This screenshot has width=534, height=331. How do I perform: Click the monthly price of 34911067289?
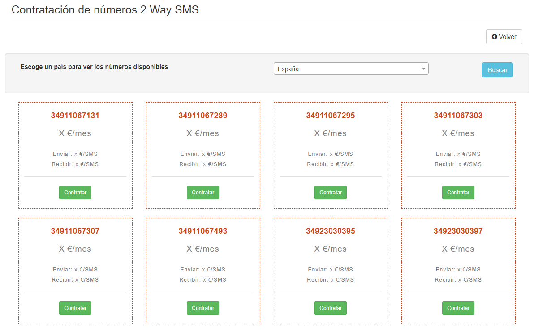(x=203, y=133)
